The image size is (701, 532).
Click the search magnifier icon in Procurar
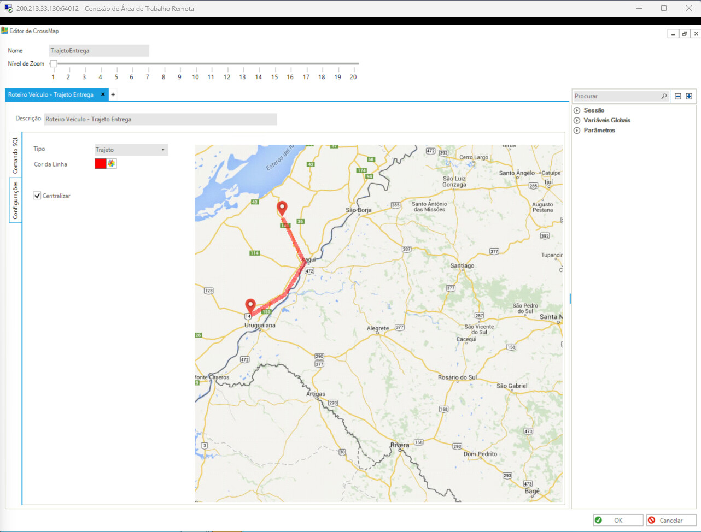pos(664,96)
